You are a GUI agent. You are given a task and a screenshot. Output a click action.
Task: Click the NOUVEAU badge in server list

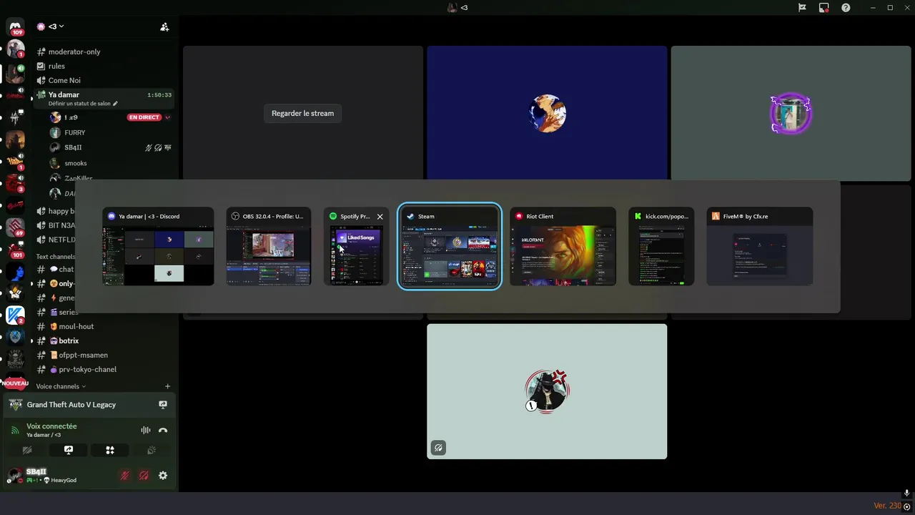[x=15, y=383]
